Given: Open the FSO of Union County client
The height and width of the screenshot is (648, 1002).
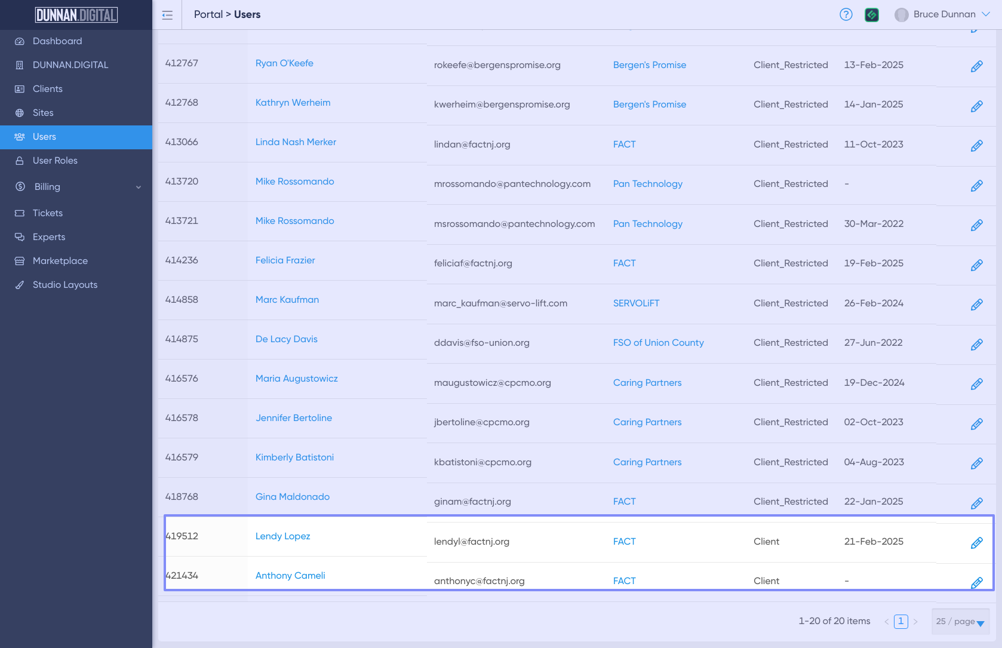Looking at the screenshot, I should click(x=658, y=343).
